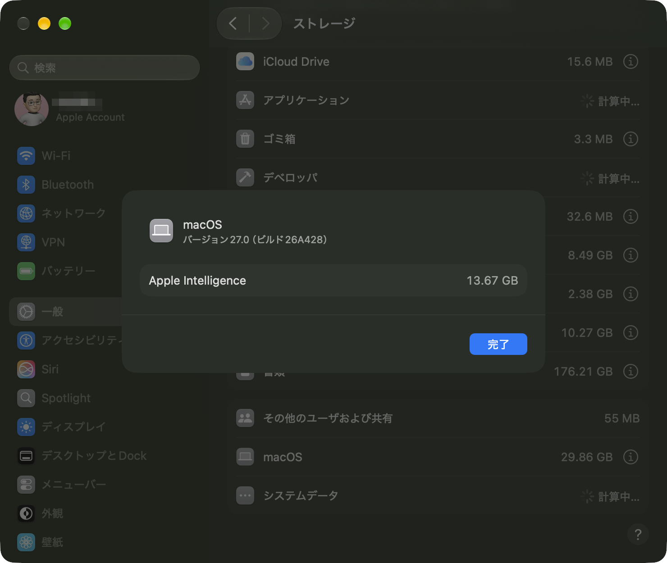Open アクセシビリティ icon in sidebar
The width and height of the screenshot is (667, 563).
tap(26, 341)
